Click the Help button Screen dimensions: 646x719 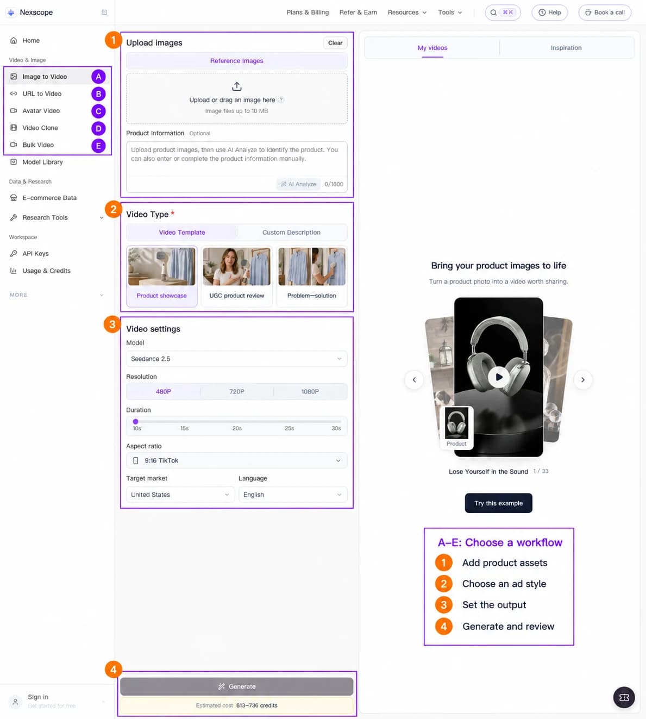pyautogui.click(x=549, y=12)
